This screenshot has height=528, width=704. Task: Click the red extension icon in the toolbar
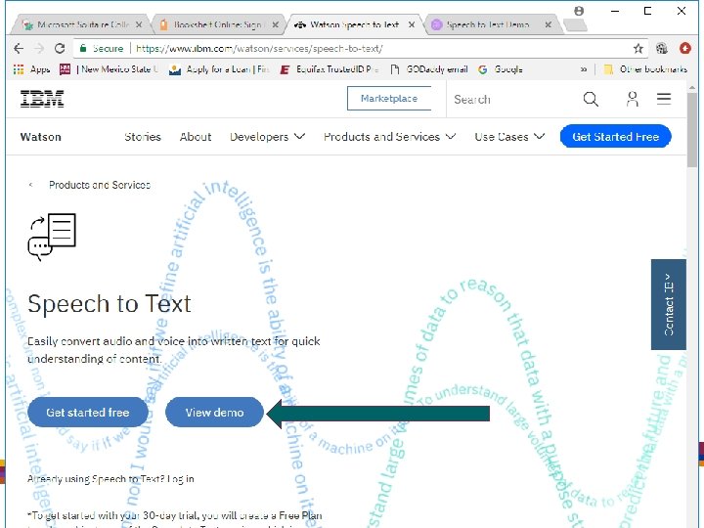pos(684,49)
